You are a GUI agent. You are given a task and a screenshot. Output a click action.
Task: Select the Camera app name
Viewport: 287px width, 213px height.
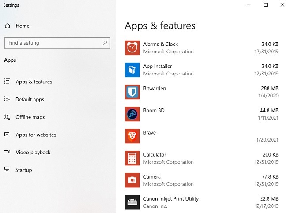[x=152, y=177]
